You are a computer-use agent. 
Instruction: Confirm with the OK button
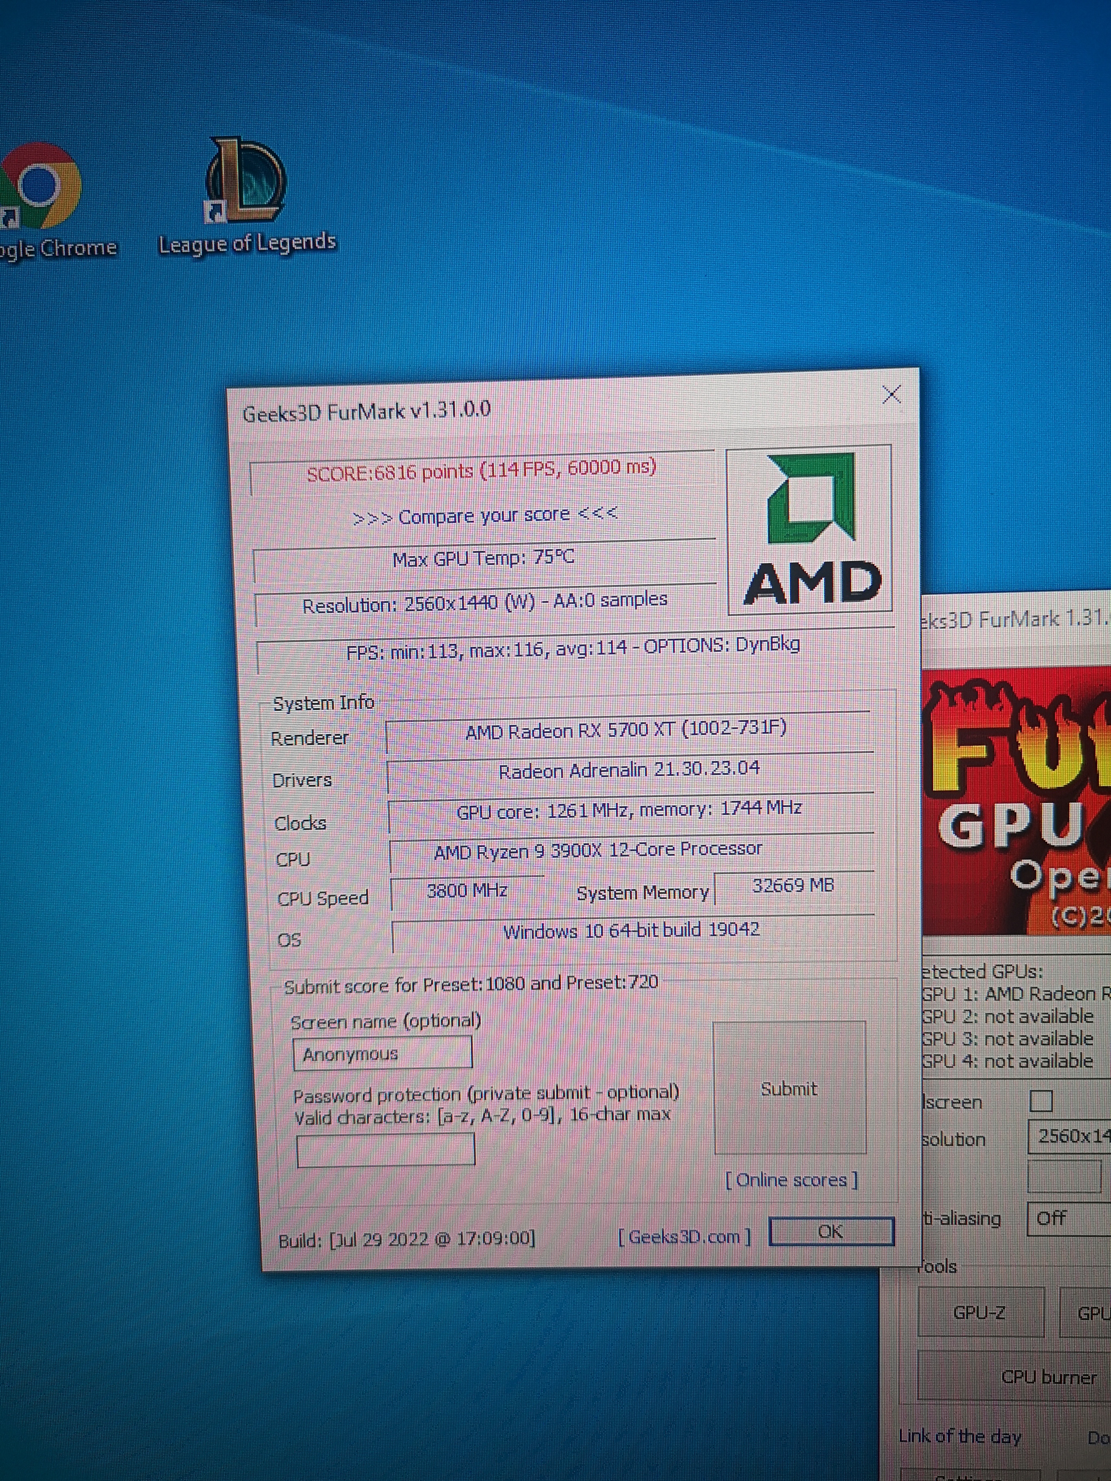point(831,1232)
